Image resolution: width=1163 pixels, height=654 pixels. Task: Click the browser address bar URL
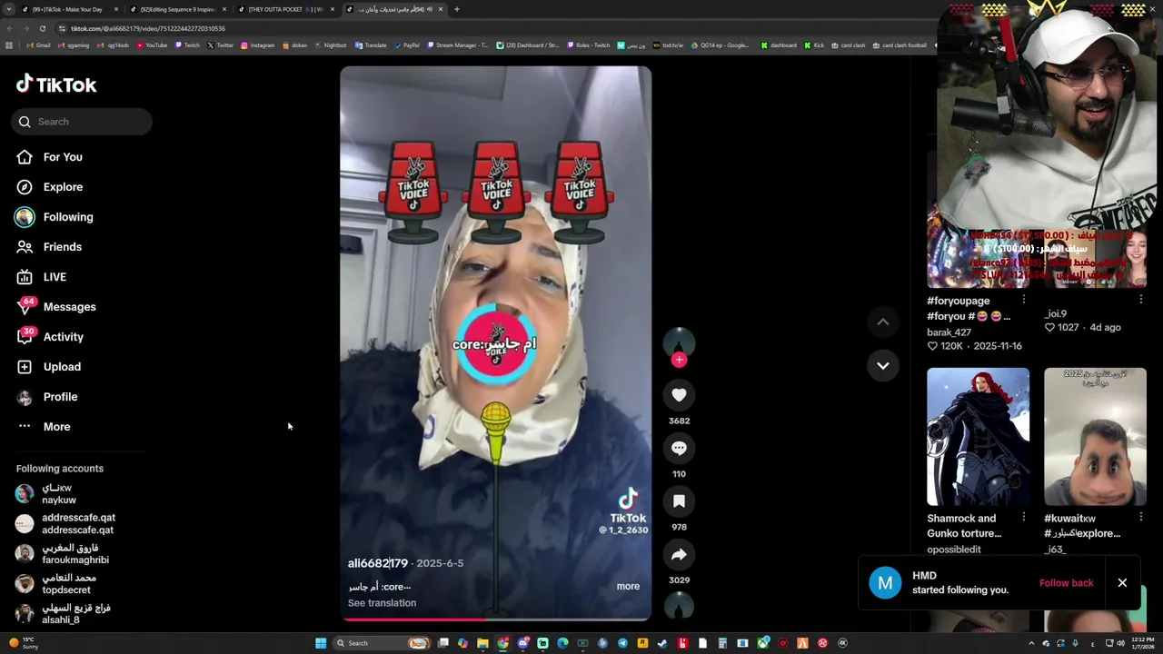[x=148, y=28]
